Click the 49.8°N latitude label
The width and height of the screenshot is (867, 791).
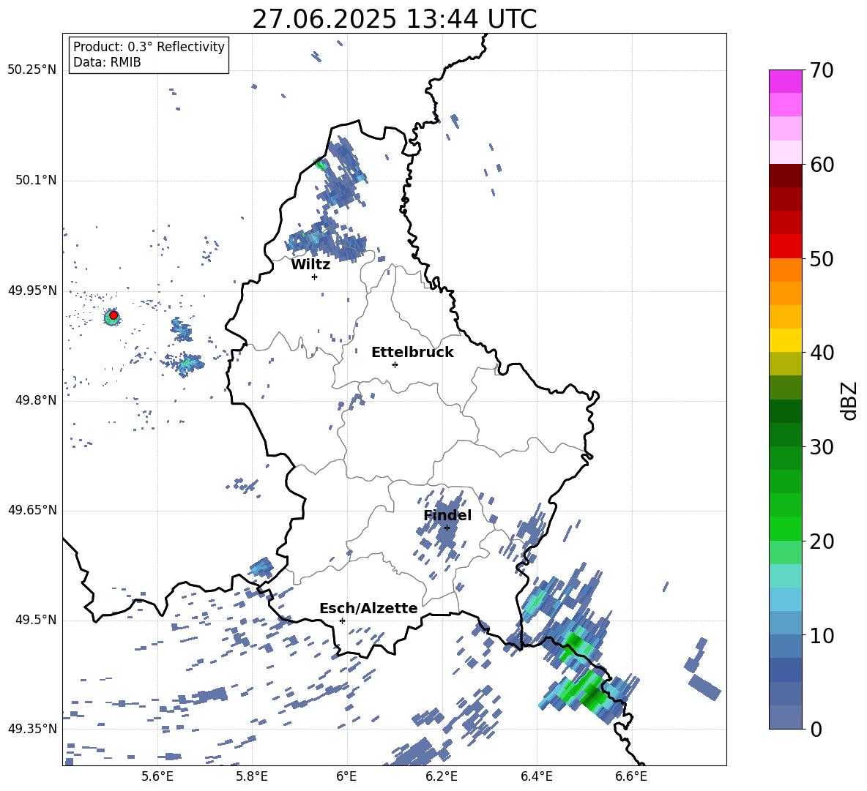pos(35,400)
